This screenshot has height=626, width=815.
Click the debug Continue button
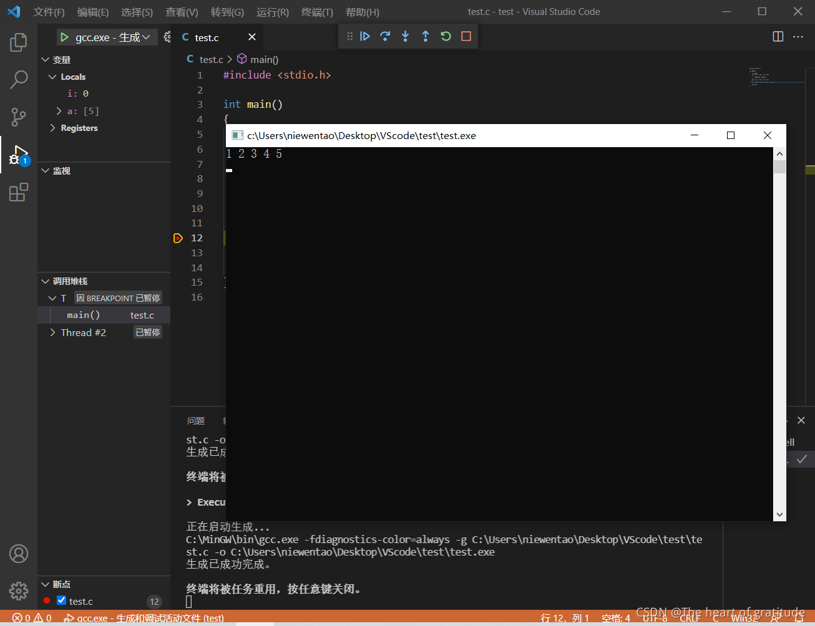(365, 36)
